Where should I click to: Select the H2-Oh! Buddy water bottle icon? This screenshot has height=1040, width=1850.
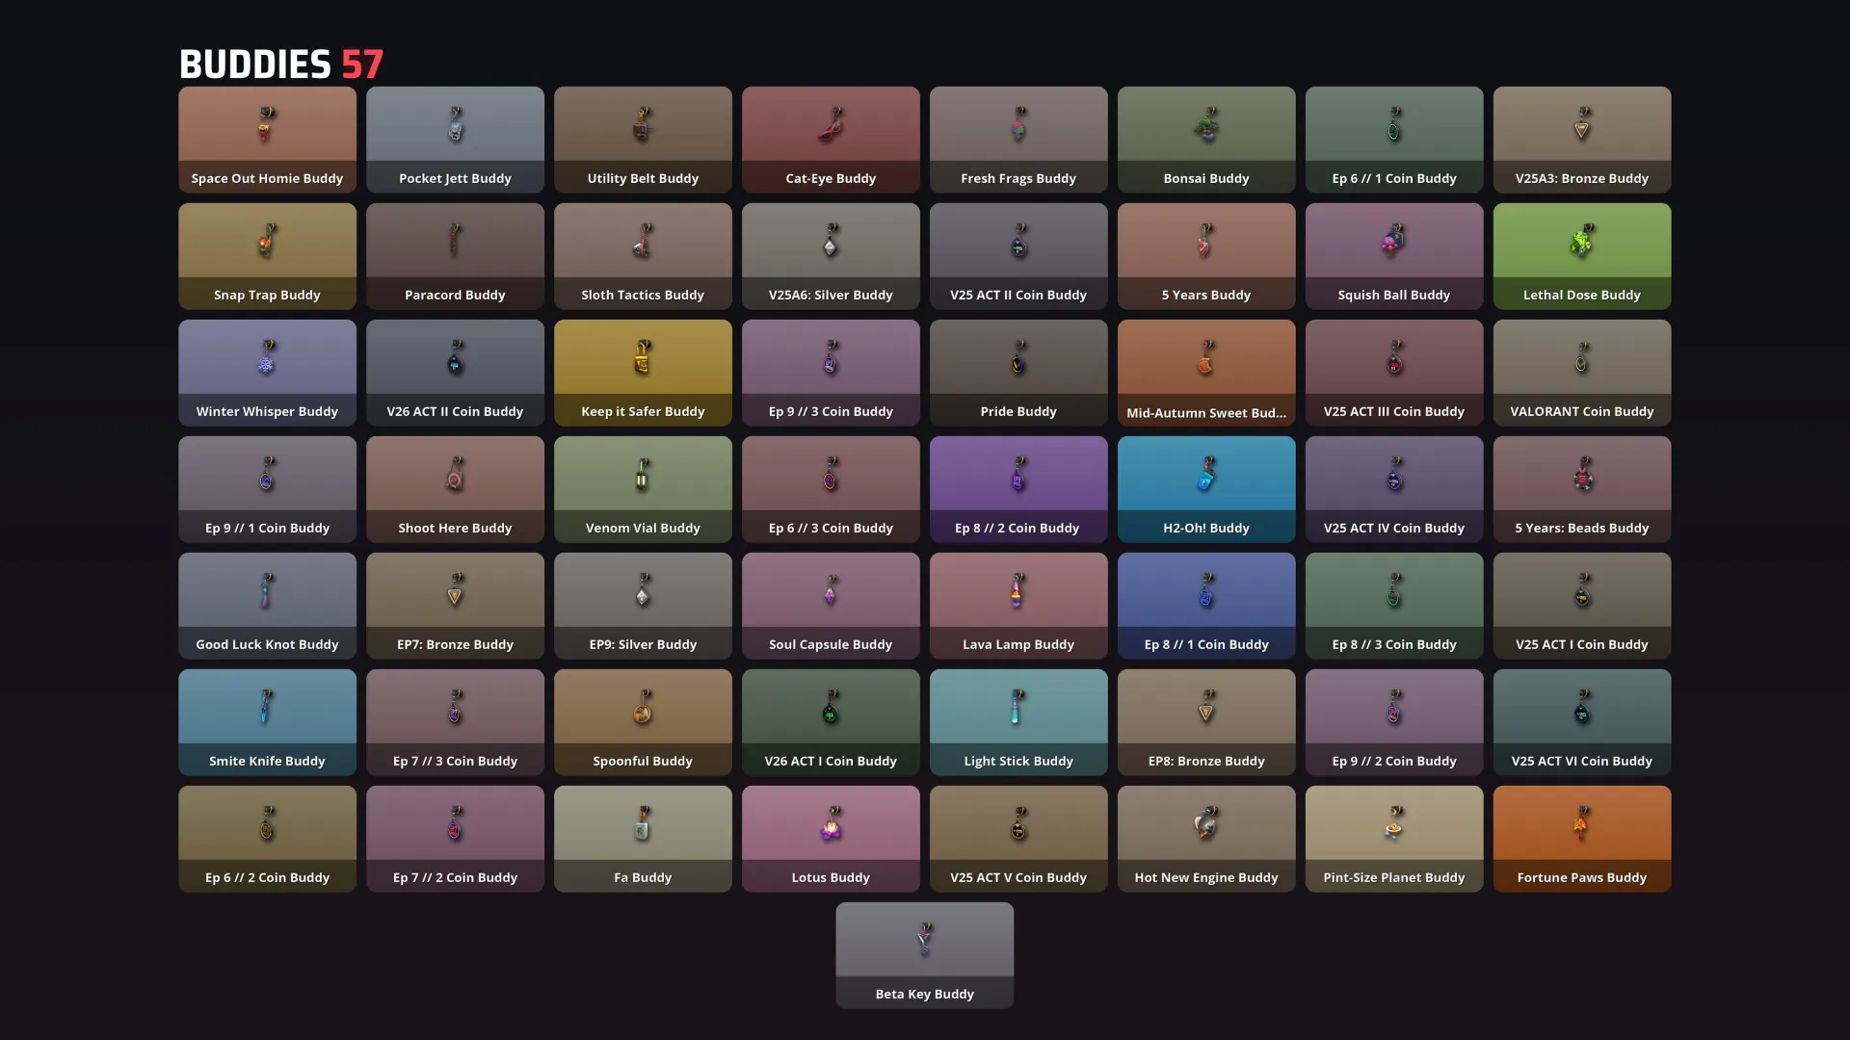click(x=1206, y=474)
